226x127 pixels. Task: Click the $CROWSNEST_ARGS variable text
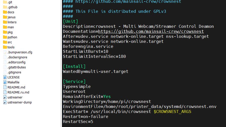172,111
